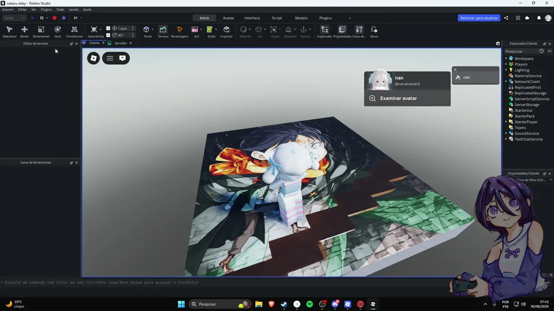Expand the NetworkClient node
Screen dimensions: 554x311
click(506, 82)
